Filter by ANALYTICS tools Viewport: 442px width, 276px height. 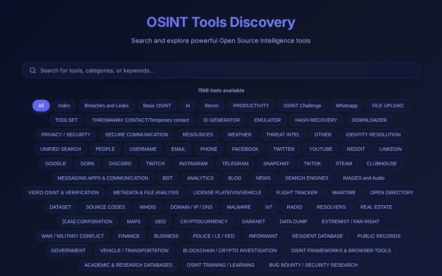(x=200, y=178)
